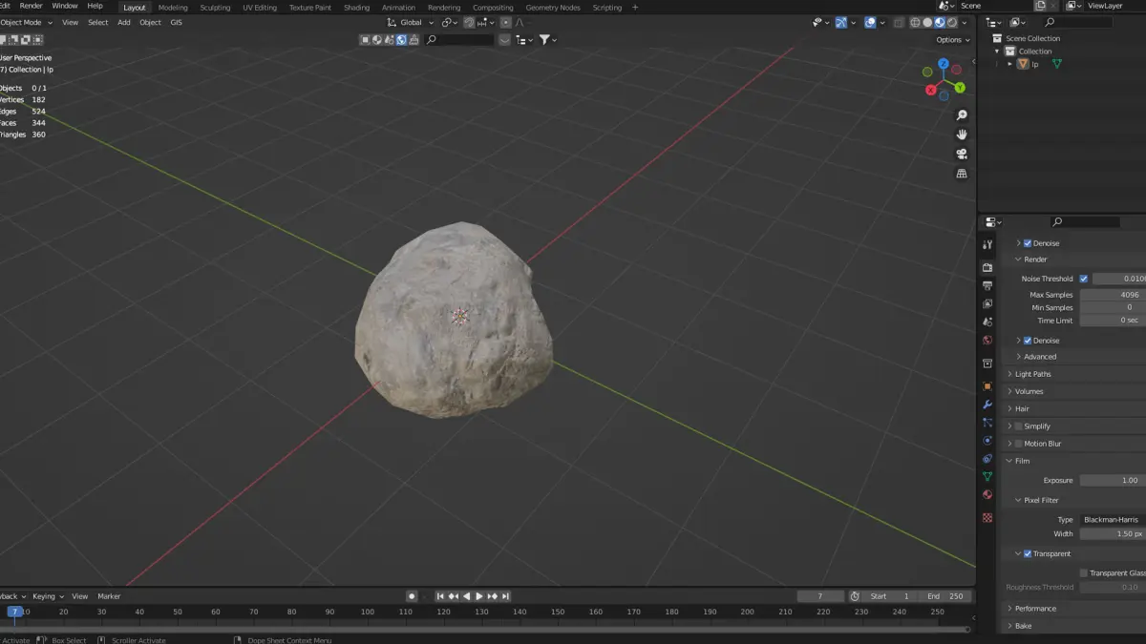Select solid viewport shading mode
This screenshot has width=1146, height=644.
927,23
